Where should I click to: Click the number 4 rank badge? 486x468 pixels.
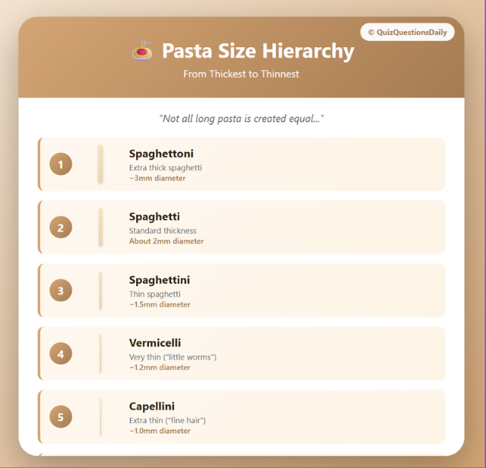pyautogui.click(x=61, y=353)
